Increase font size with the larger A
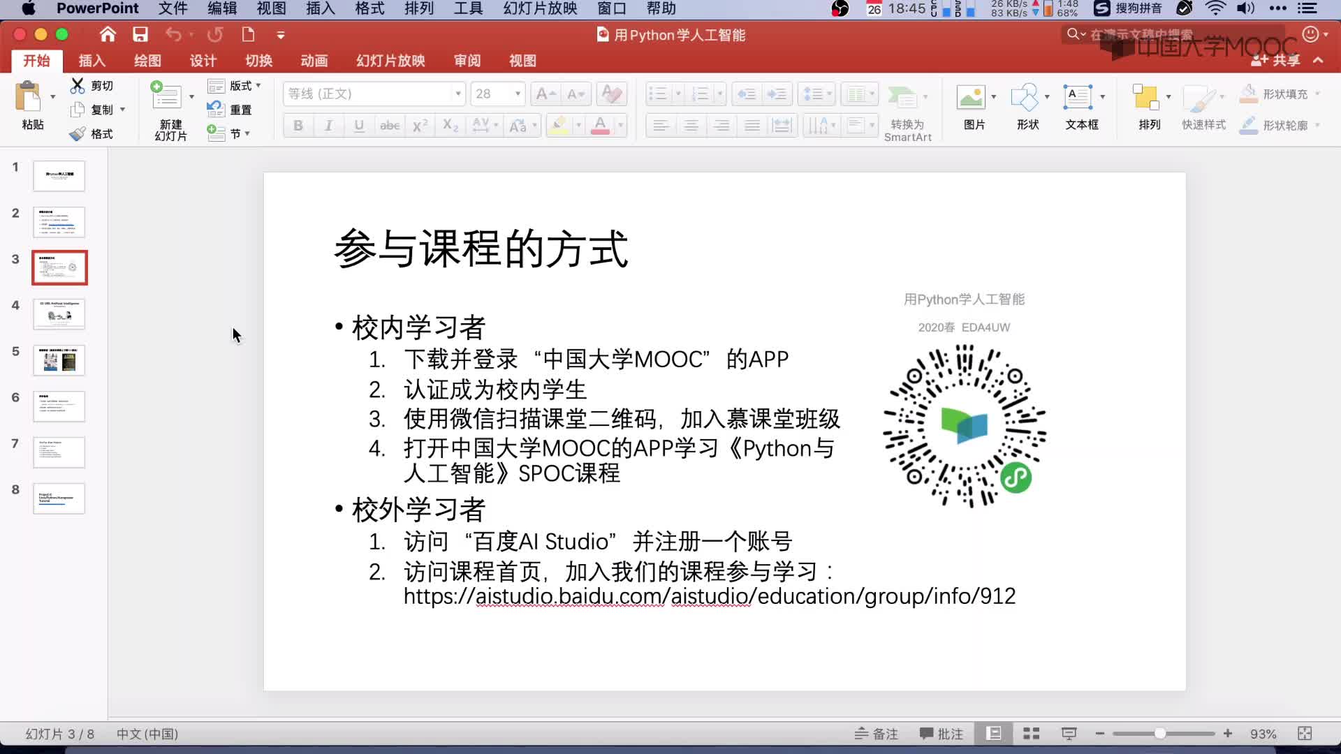Viewport: 1341px width, 754px height. 545,94
